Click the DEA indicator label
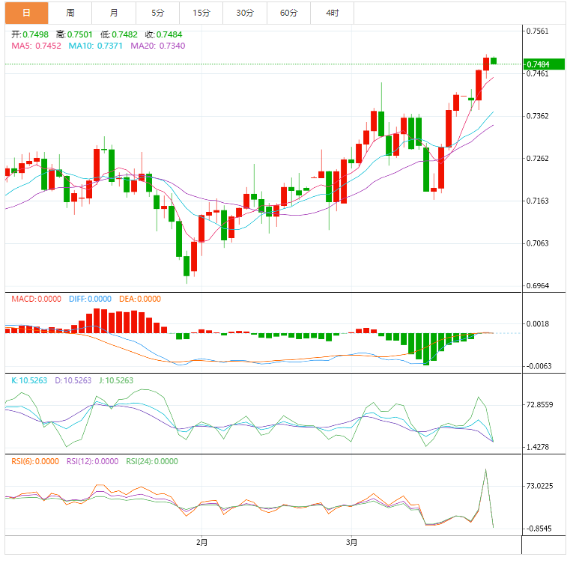 tap(140, 299)
